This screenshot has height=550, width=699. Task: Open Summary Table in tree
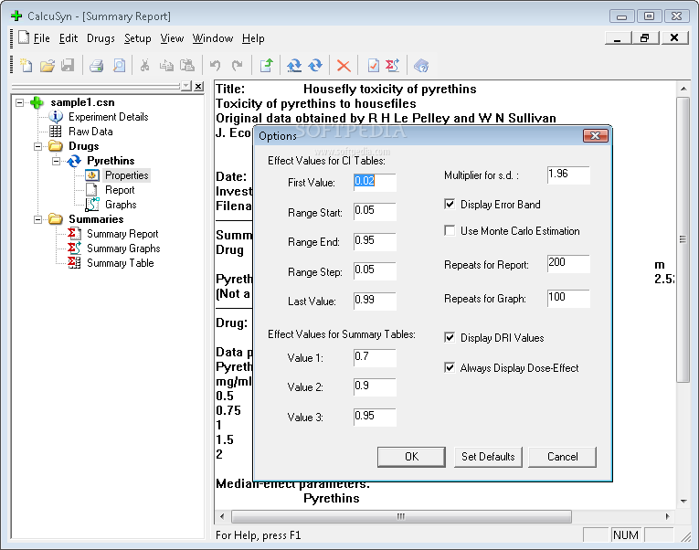click(x=120, y=263)
